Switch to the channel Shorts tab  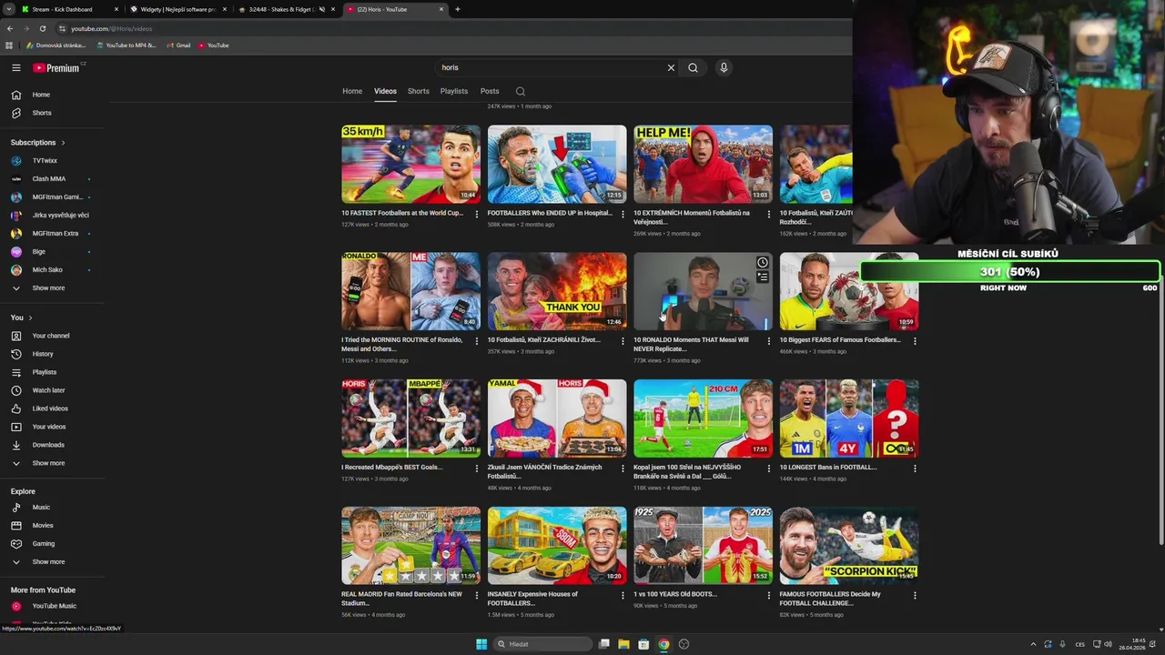[419, 91]
